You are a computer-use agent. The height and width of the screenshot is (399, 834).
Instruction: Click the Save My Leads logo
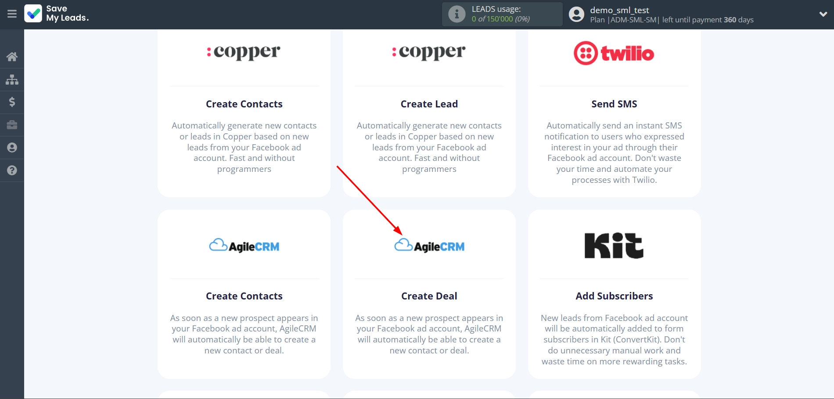57,14
